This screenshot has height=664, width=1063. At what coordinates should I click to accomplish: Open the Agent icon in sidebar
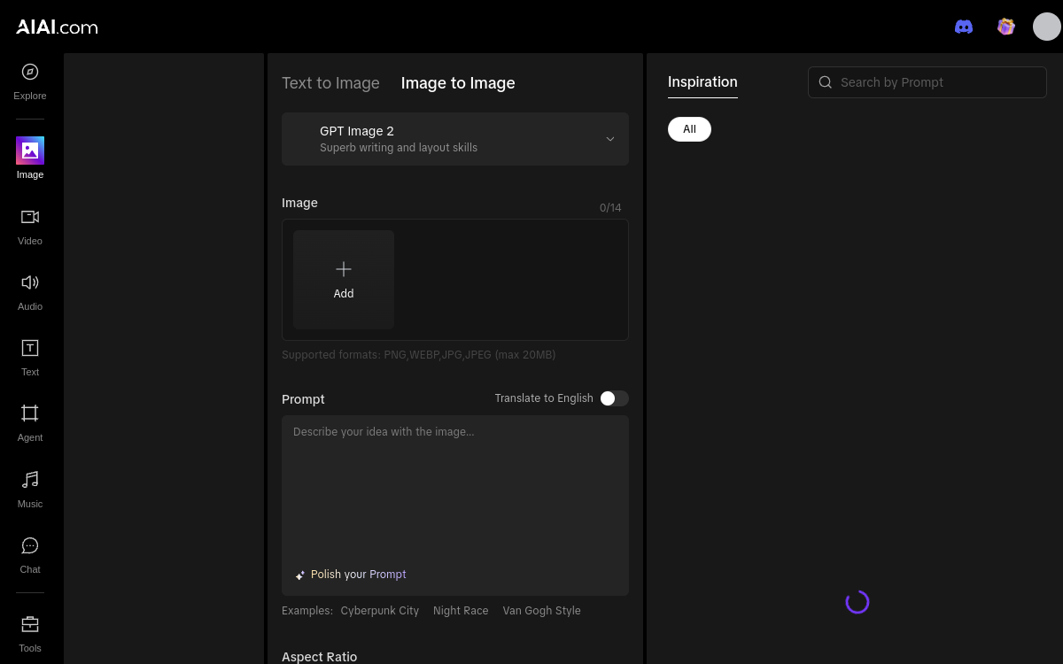pyautogui.click(x=30, y=413)
